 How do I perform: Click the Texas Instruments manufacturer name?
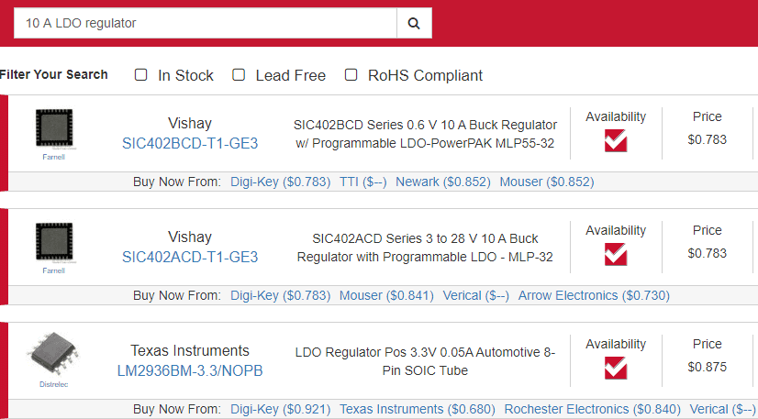point(190,350)
